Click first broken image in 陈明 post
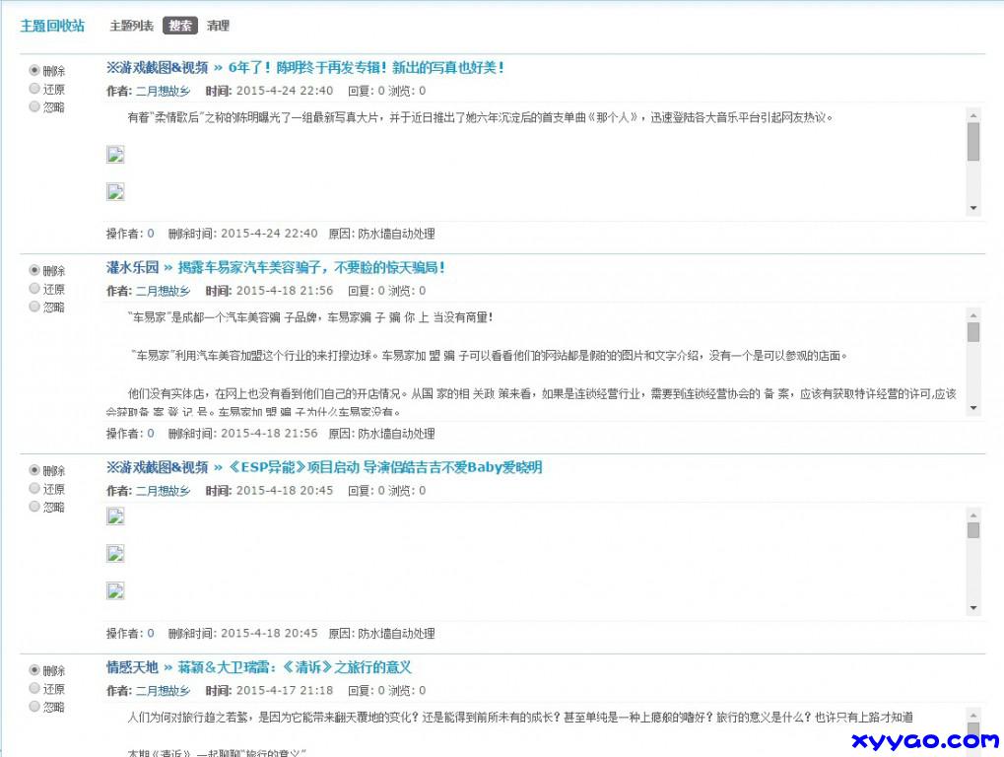This screenshot has height=757, width=1004. pyautogui.click(x=115, y=154)
